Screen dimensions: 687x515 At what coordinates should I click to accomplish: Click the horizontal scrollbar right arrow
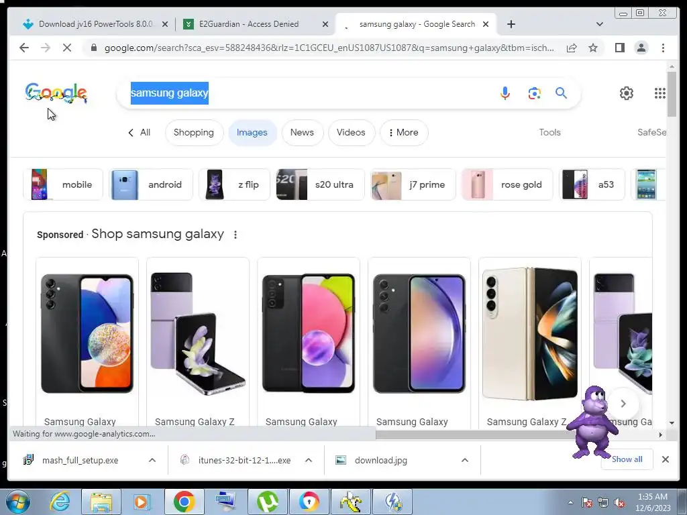tap(661, 435)
